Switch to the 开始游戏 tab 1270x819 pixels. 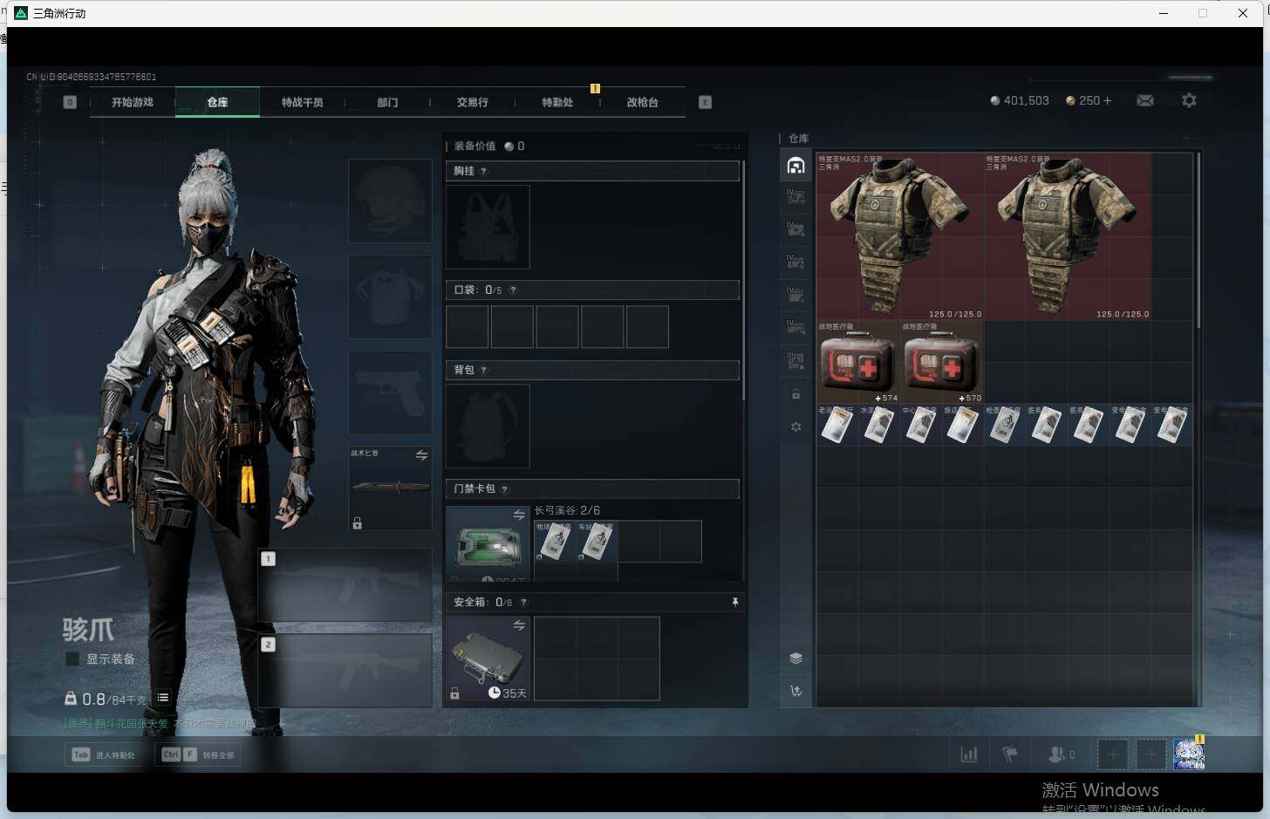pos(133,102)
